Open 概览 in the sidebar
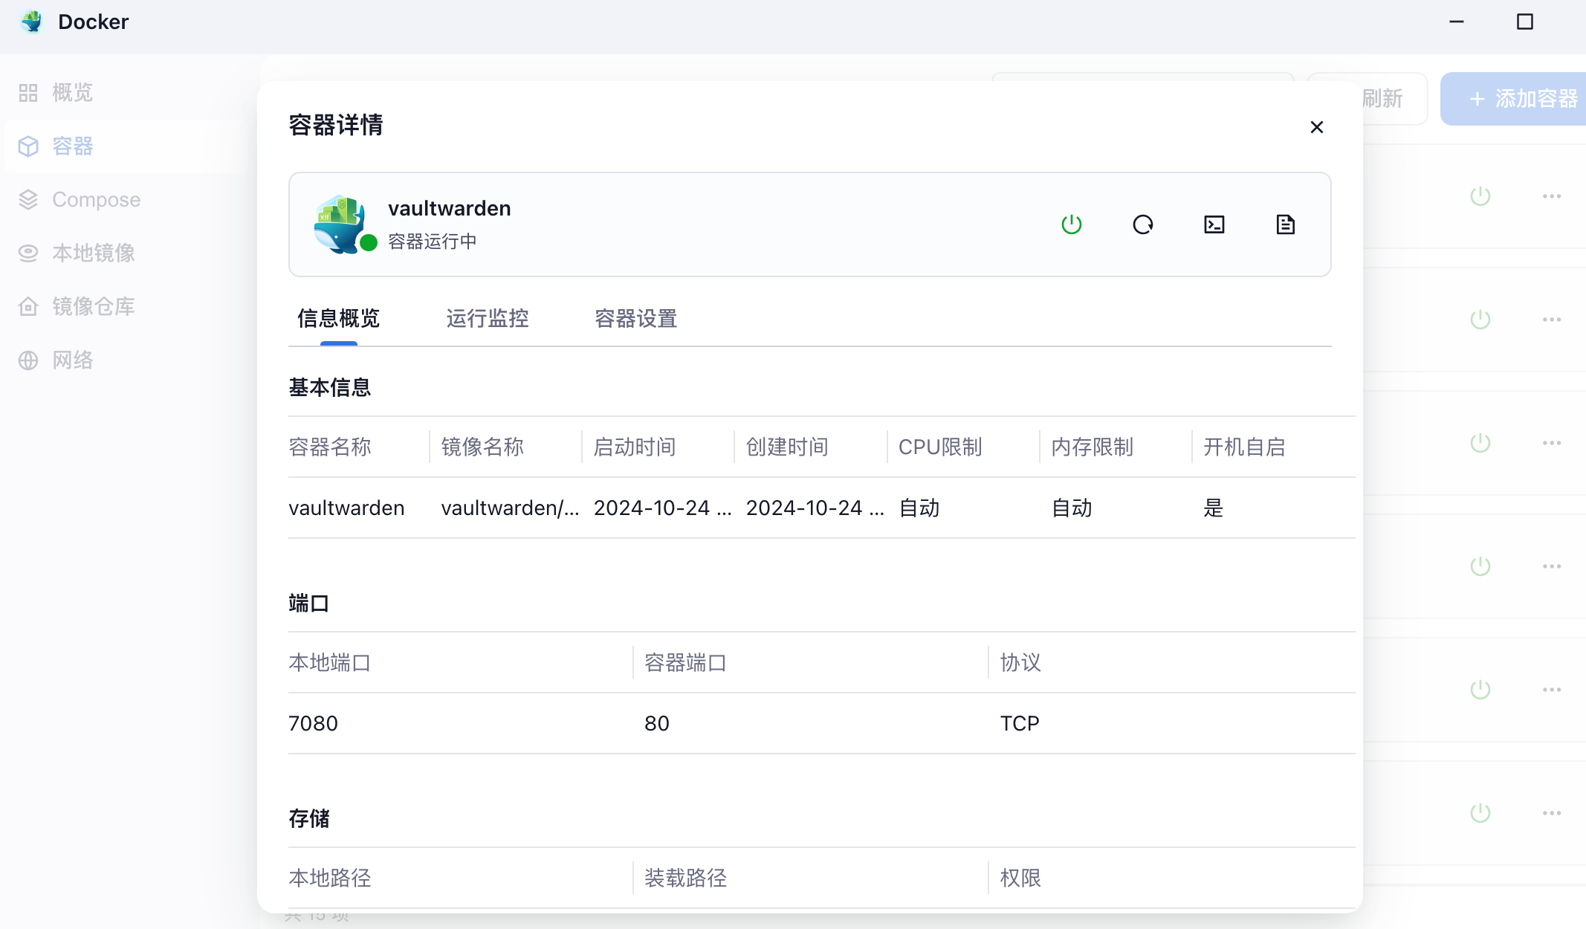Screen dimensions: 1586x929 [x=125, y=93]
